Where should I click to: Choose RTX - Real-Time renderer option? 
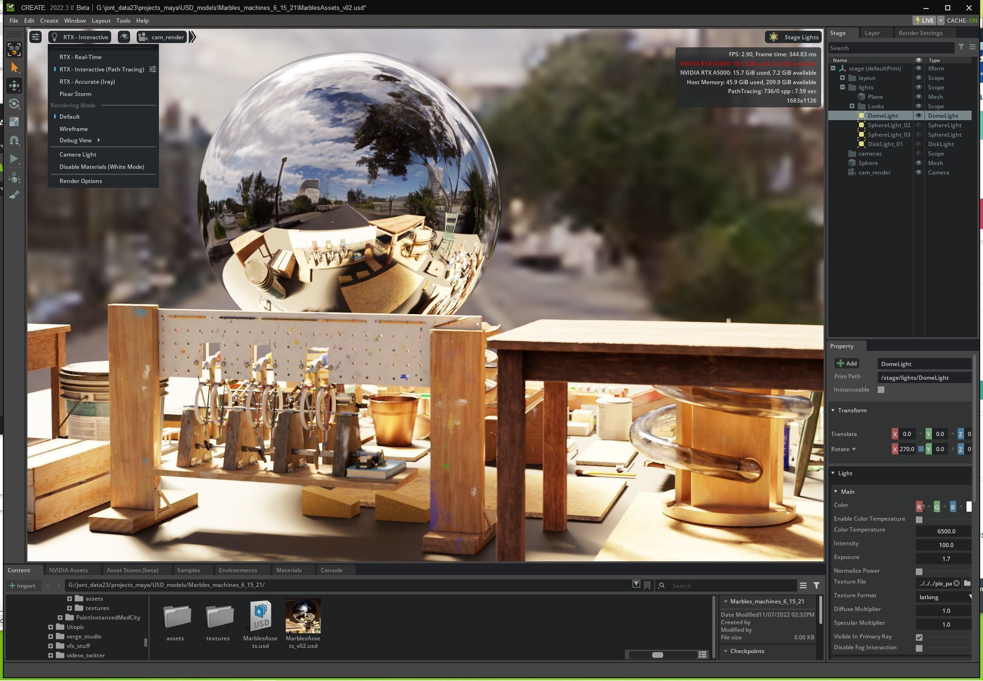point(80,57)
